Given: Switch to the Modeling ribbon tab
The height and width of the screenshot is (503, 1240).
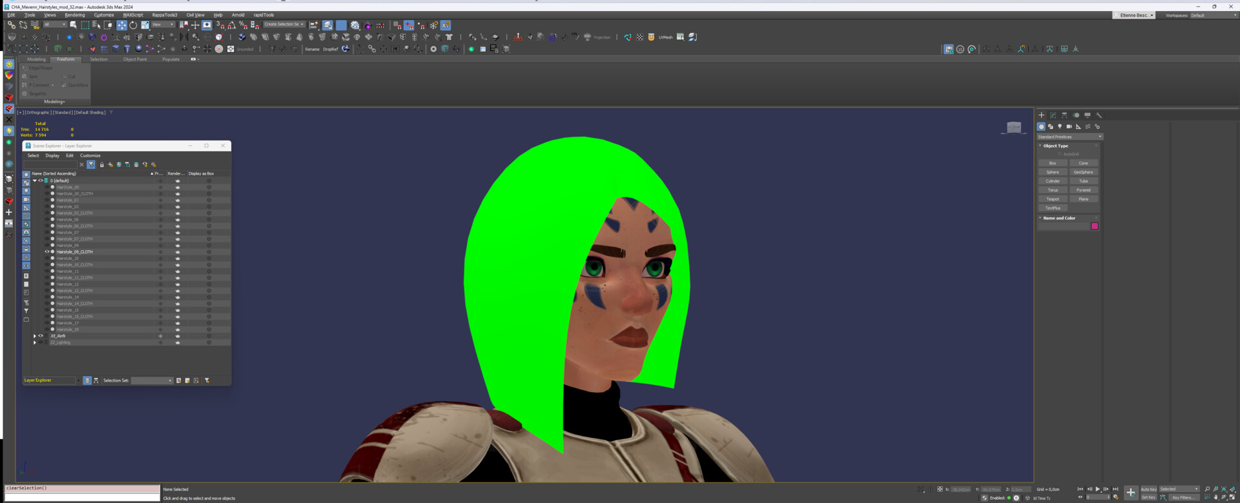Looking at the screenshot, I should point(36,59).
